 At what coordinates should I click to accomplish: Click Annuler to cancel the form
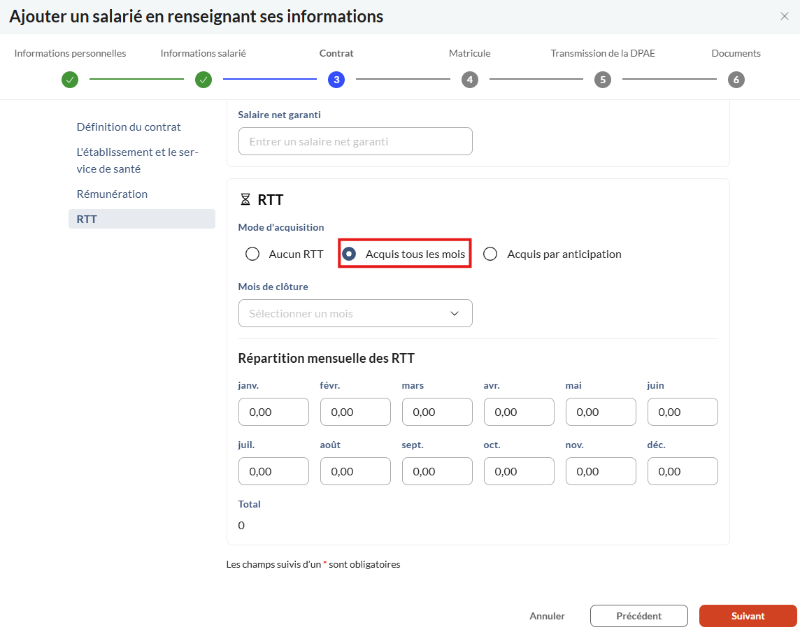pyautogui.click(x=547, y=616)
